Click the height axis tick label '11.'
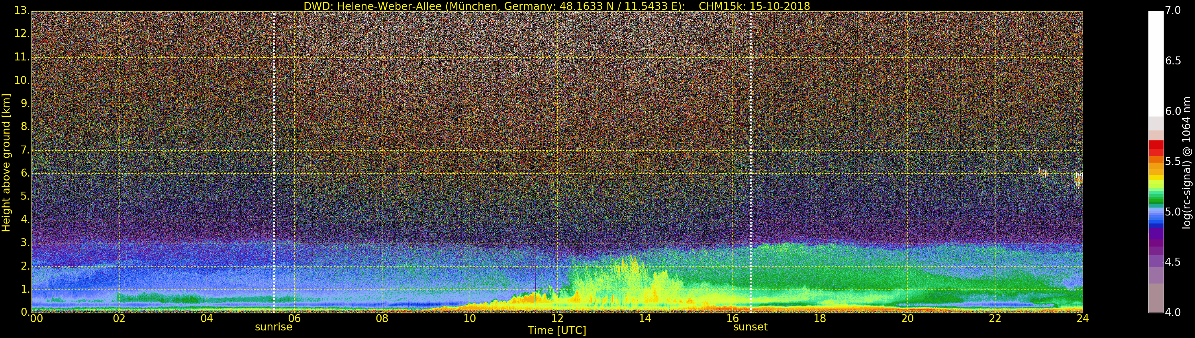This screenshot has height=338, width=1195. 22,57
